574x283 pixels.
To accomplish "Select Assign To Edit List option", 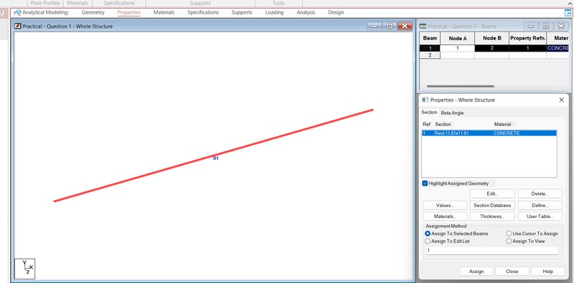I will click(427, 241).
